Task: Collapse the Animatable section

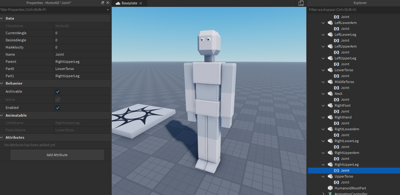Action: [2, 115]
